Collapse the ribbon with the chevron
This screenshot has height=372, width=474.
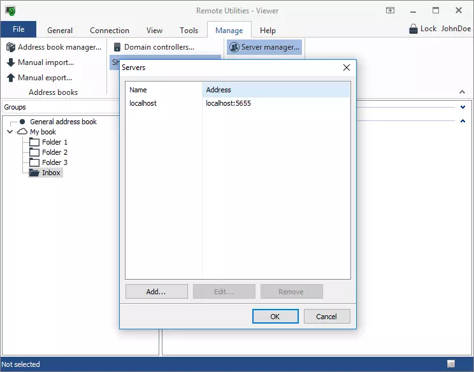pos(463,92)
